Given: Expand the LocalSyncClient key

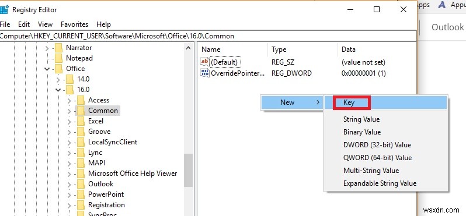Looking at the screenshot, I should [69, 143].
